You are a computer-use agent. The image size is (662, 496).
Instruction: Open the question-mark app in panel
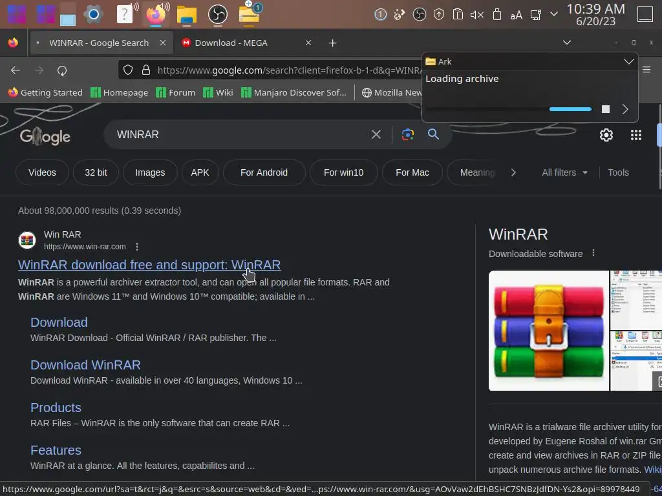(x=125, y=14)
